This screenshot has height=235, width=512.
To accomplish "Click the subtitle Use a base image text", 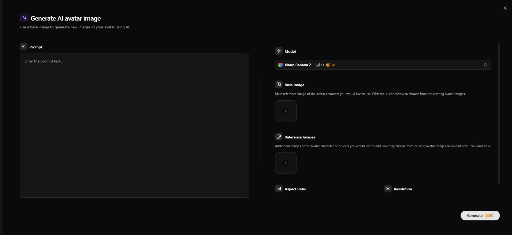I will click(75, 27).
